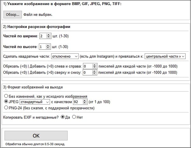
Task: Expand the центральной части anchor dropdown
Action: click(x=165, y=56)
